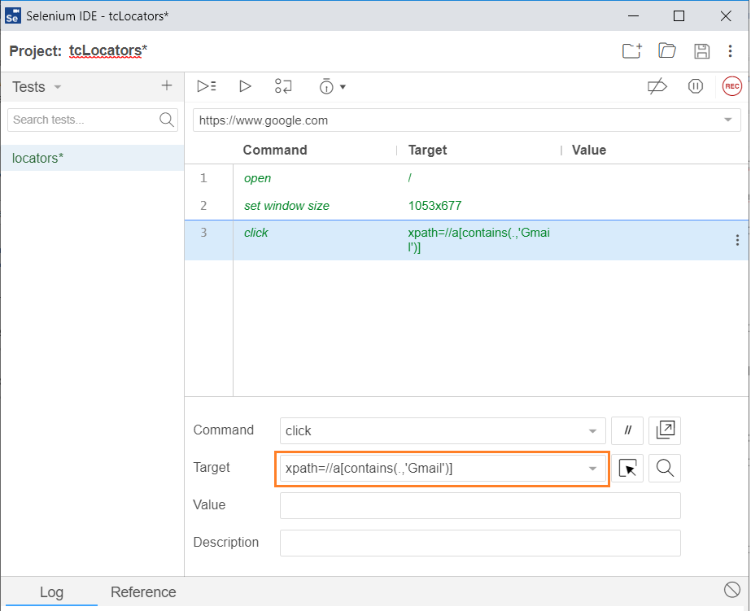Switch to the Log tab

coord(51,592)
